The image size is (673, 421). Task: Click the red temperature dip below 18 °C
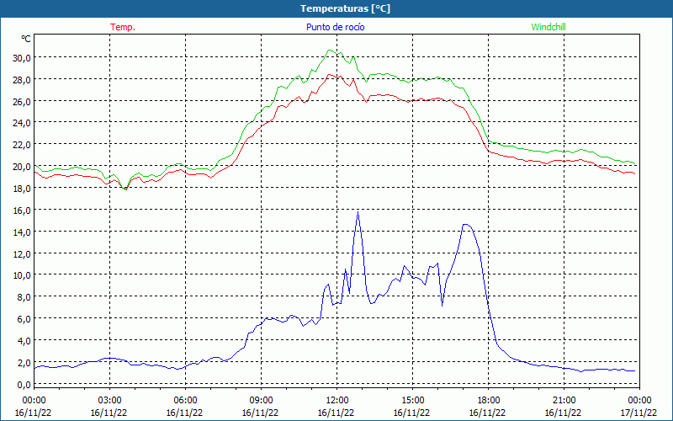pyautogui.click(x=125, y=189)
